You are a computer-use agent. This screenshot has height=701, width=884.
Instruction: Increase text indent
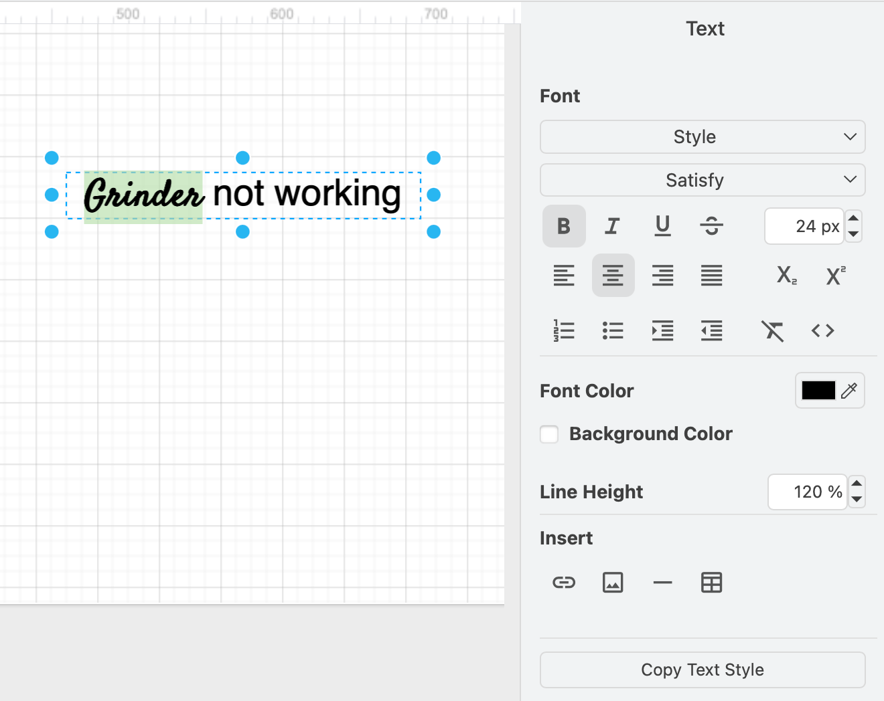(x=662, y=330)
